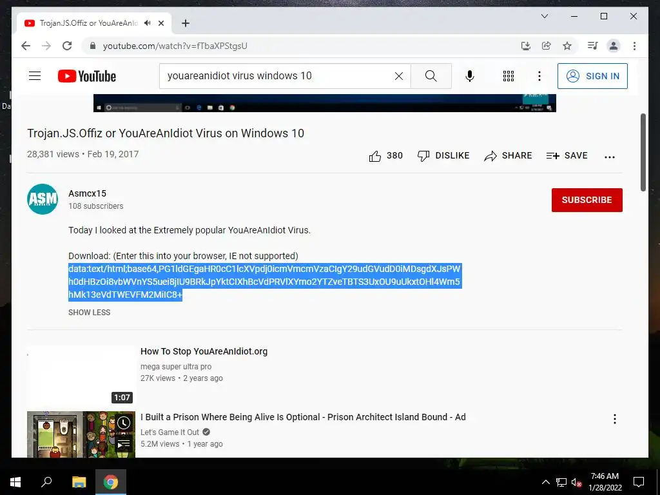The height and width of the screenshot is (495, 660).
Task: Click the site lock icon in address bar
Action: point(93,46)
